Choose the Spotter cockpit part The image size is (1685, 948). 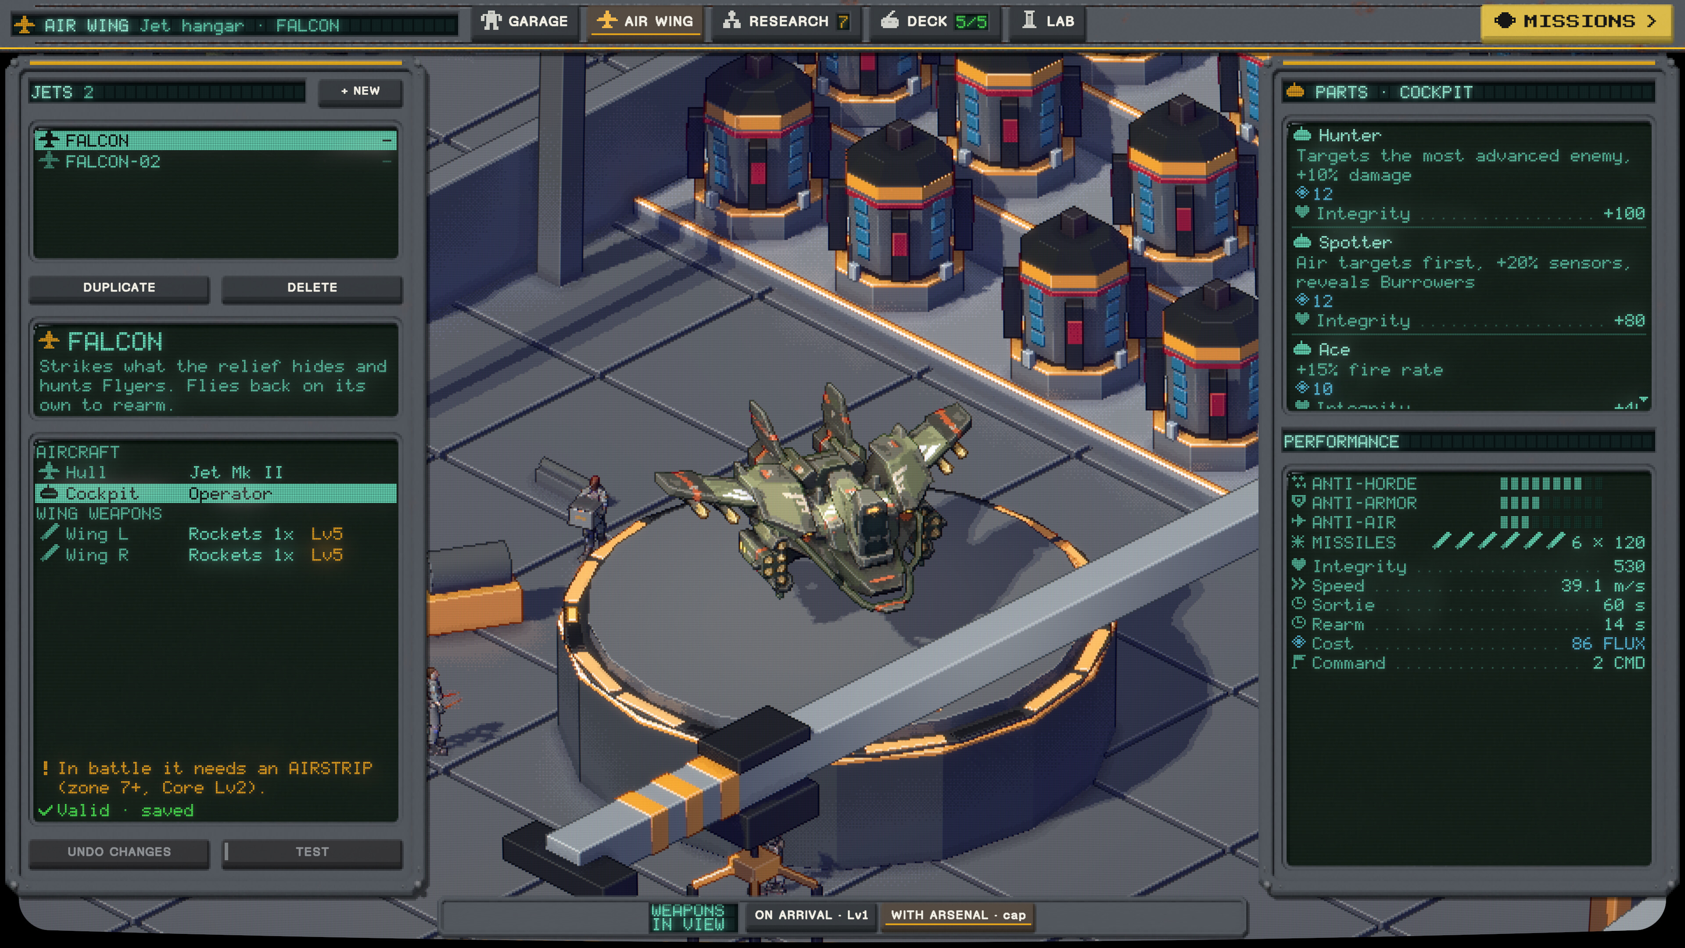click(1469, 281)
